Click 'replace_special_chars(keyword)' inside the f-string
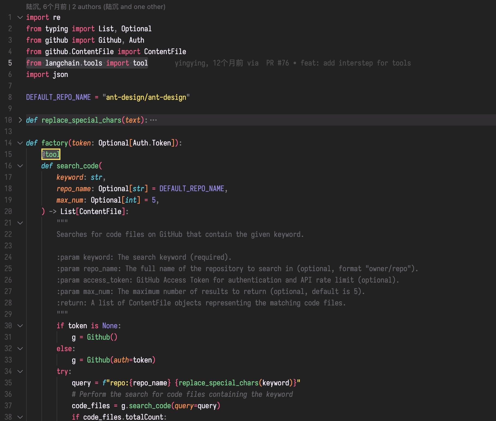 (x=236, y=383)
